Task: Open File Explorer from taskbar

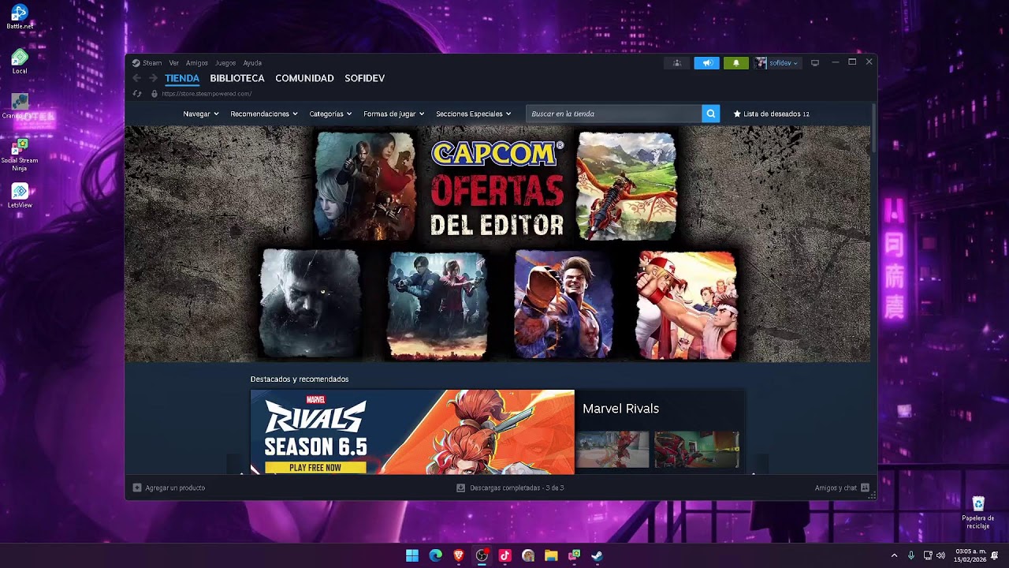Action: (551, 555)
